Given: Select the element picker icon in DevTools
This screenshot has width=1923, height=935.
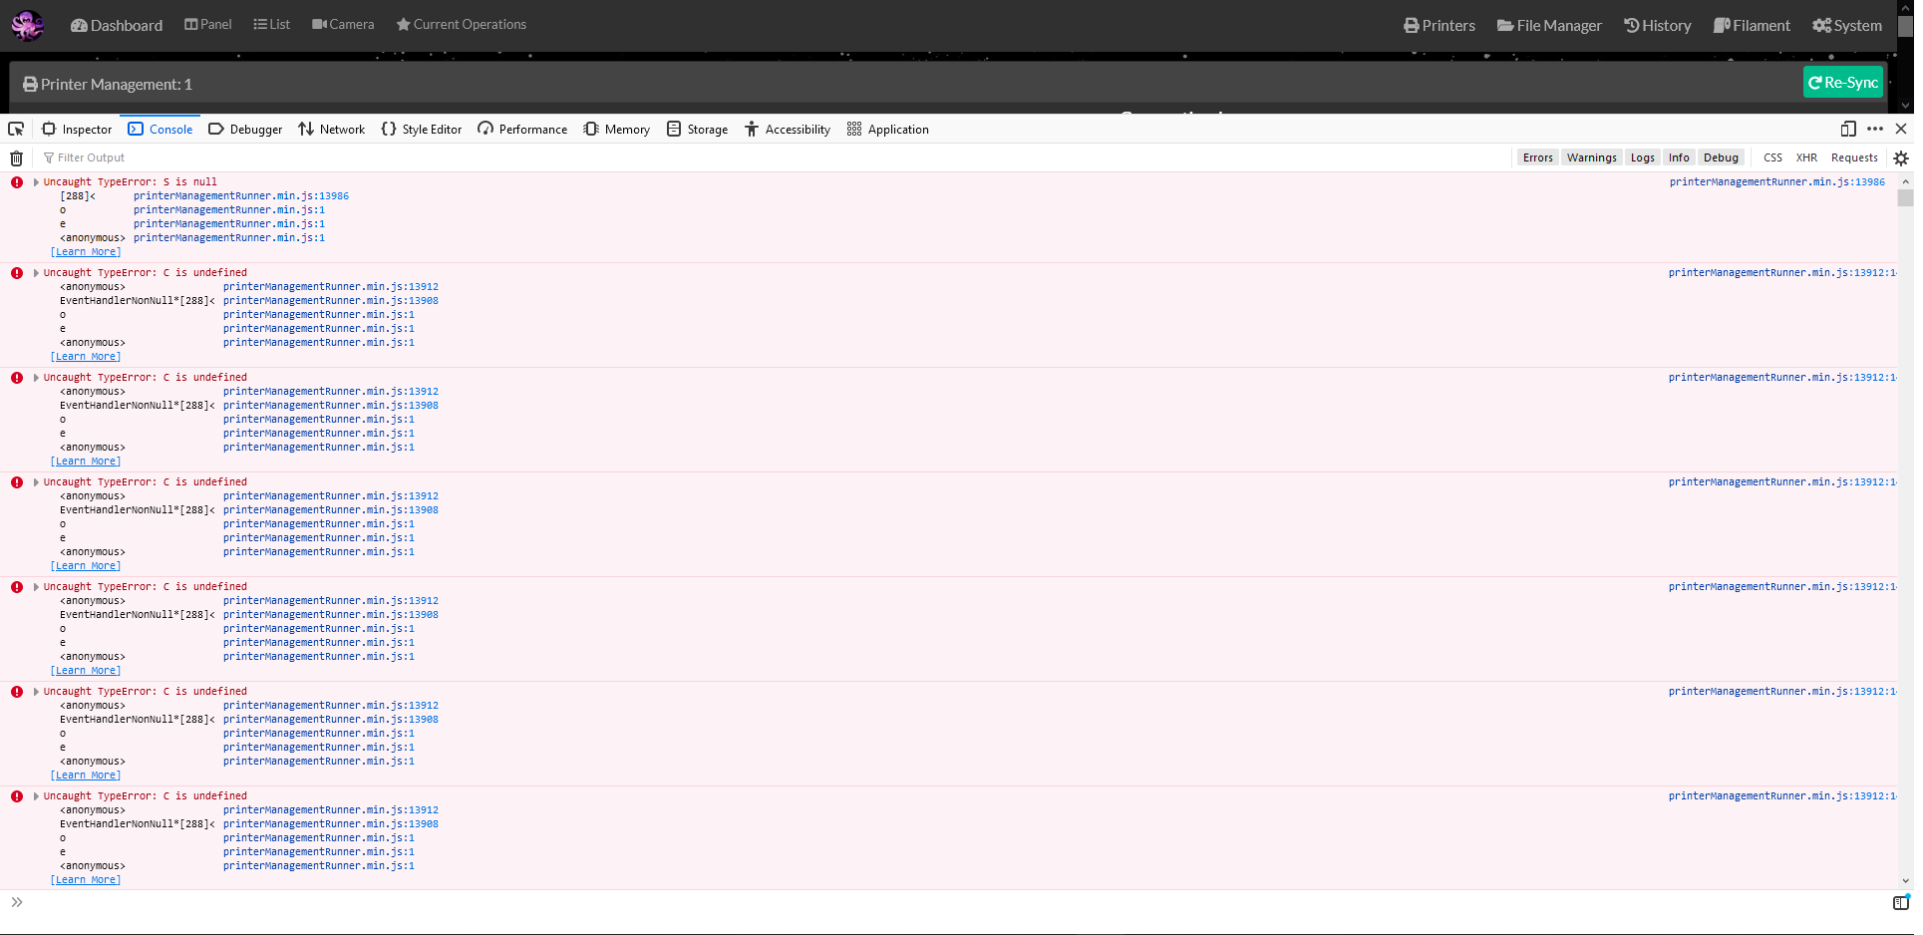Looking at the screenshot, I should [15, 129].
